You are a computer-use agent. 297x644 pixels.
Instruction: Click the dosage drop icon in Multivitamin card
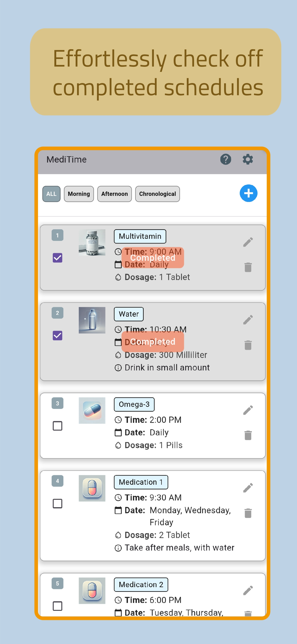pyautogui.click(x=118, y=277)
